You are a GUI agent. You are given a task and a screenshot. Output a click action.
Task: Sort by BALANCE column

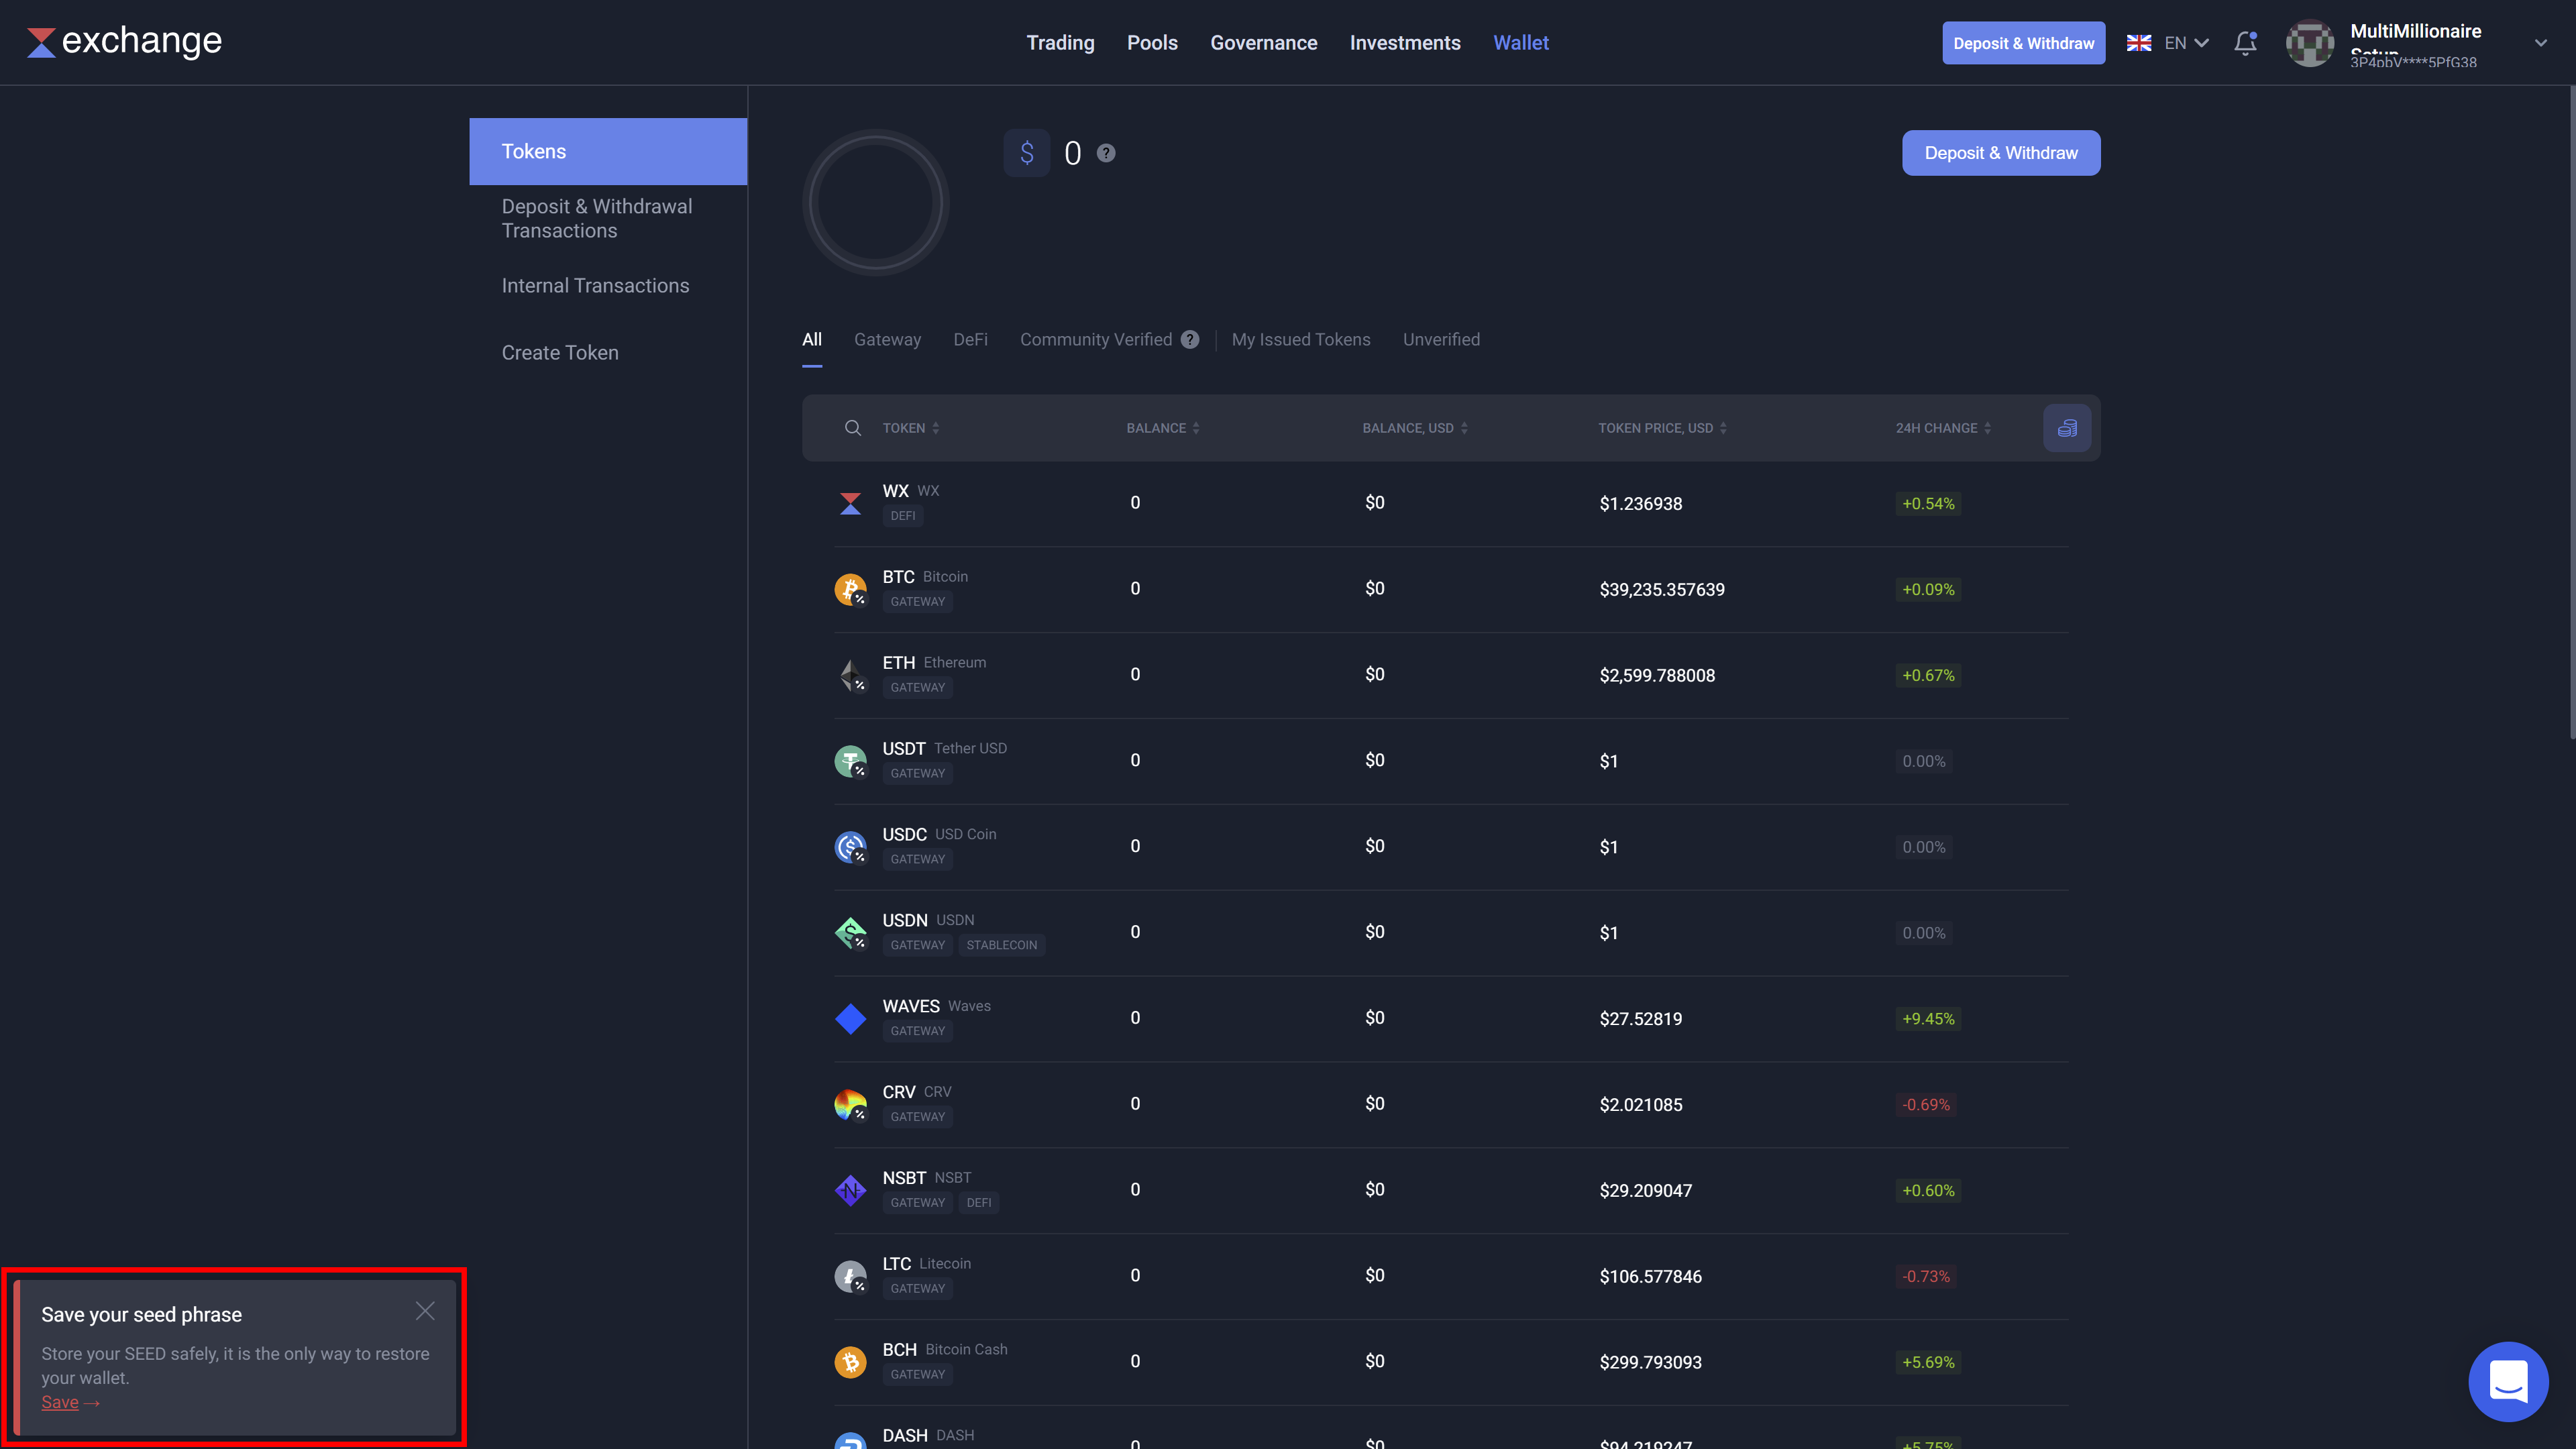click(1163, 428)
